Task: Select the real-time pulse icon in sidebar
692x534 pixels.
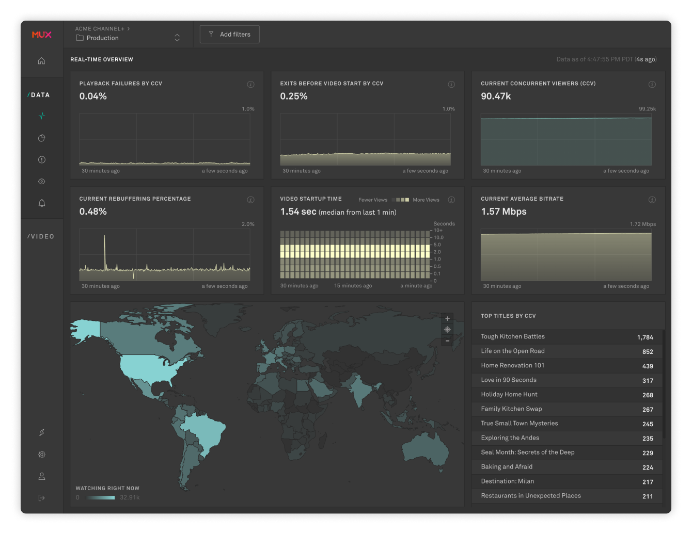Action: point(42,116)
